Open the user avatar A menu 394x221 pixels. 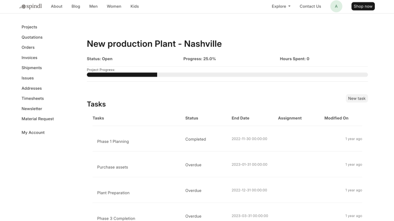tap(336, 7)
